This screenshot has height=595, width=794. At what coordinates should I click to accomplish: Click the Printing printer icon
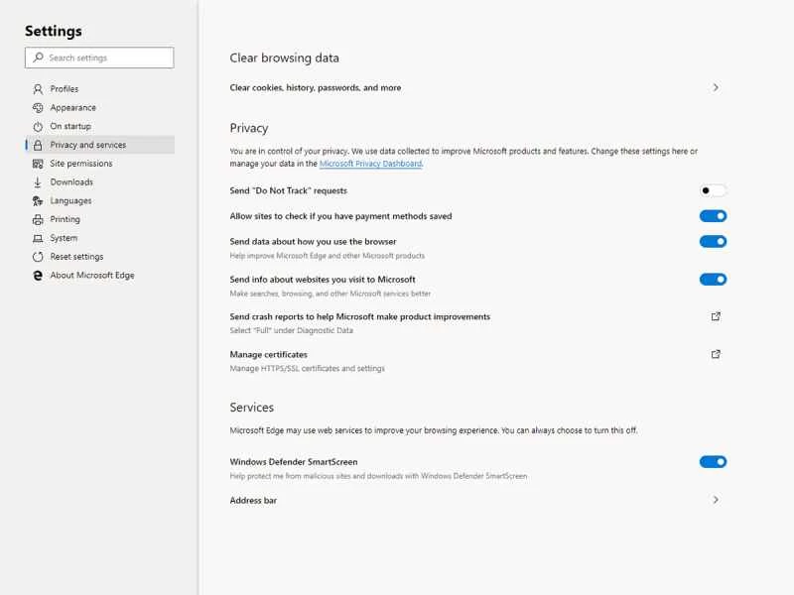(38, 219)
